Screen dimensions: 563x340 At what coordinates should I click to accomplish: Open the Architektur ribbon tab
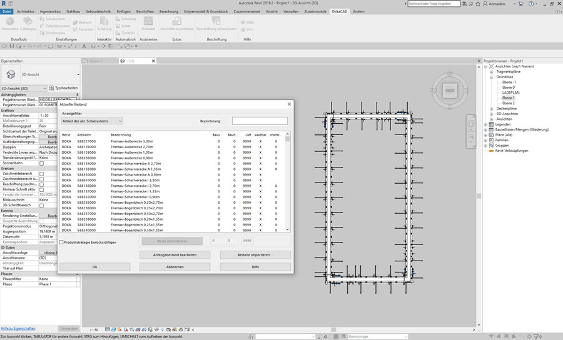[x=26, y=11]
